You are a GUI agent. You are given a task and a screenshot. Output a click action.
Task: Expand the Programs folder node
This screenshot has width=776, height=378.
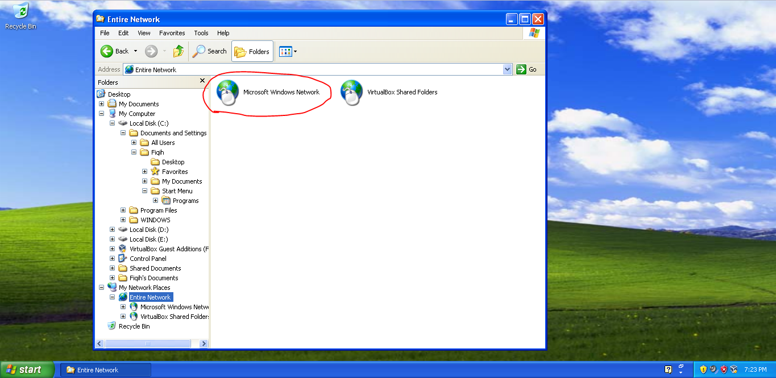[156, 201]
